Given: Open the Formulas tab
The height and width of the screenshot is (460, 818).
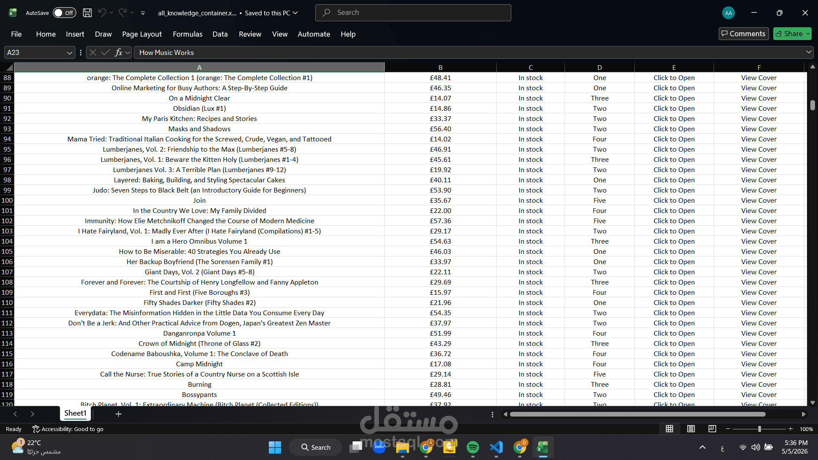Looking at the screenshot, I should [187, 34].
